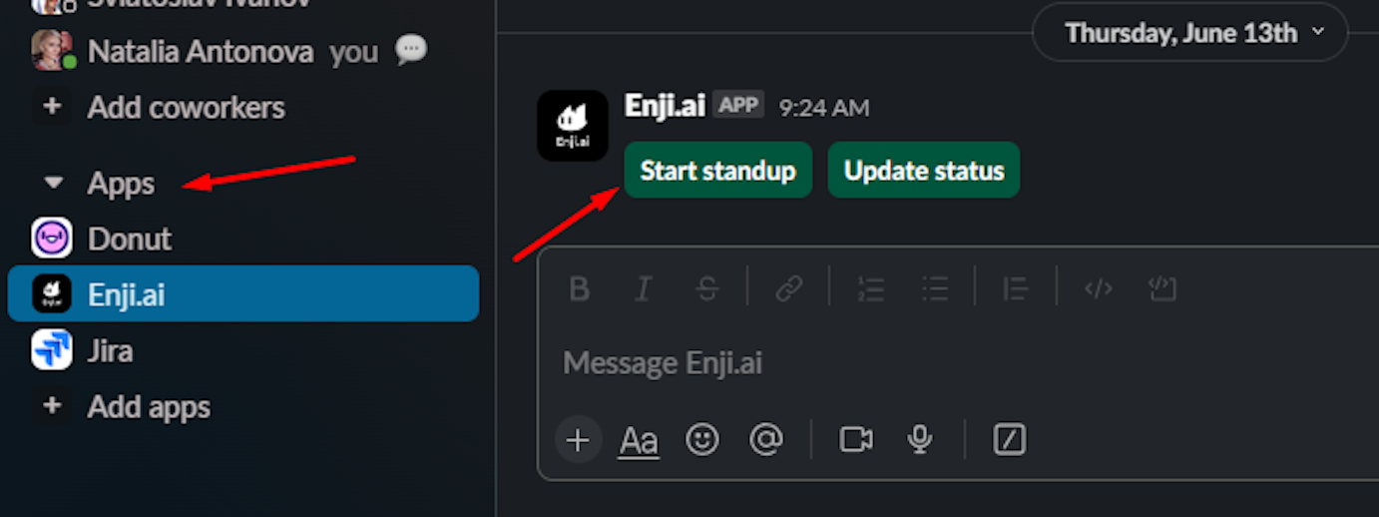Apply strikethrough formatting
This screenshot has width=1379, height=517.
[707, 289]
